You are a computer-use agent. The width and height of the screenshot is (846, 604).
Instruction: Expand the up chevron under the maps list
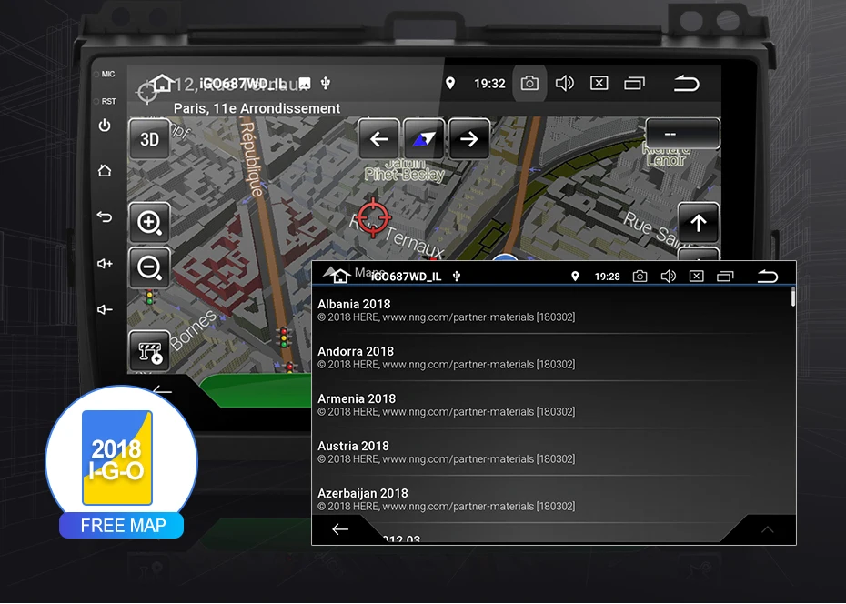pos(767,529)
